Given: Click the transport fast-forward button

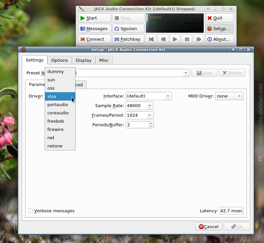Looking at the screenshot, I should [199, 39].
